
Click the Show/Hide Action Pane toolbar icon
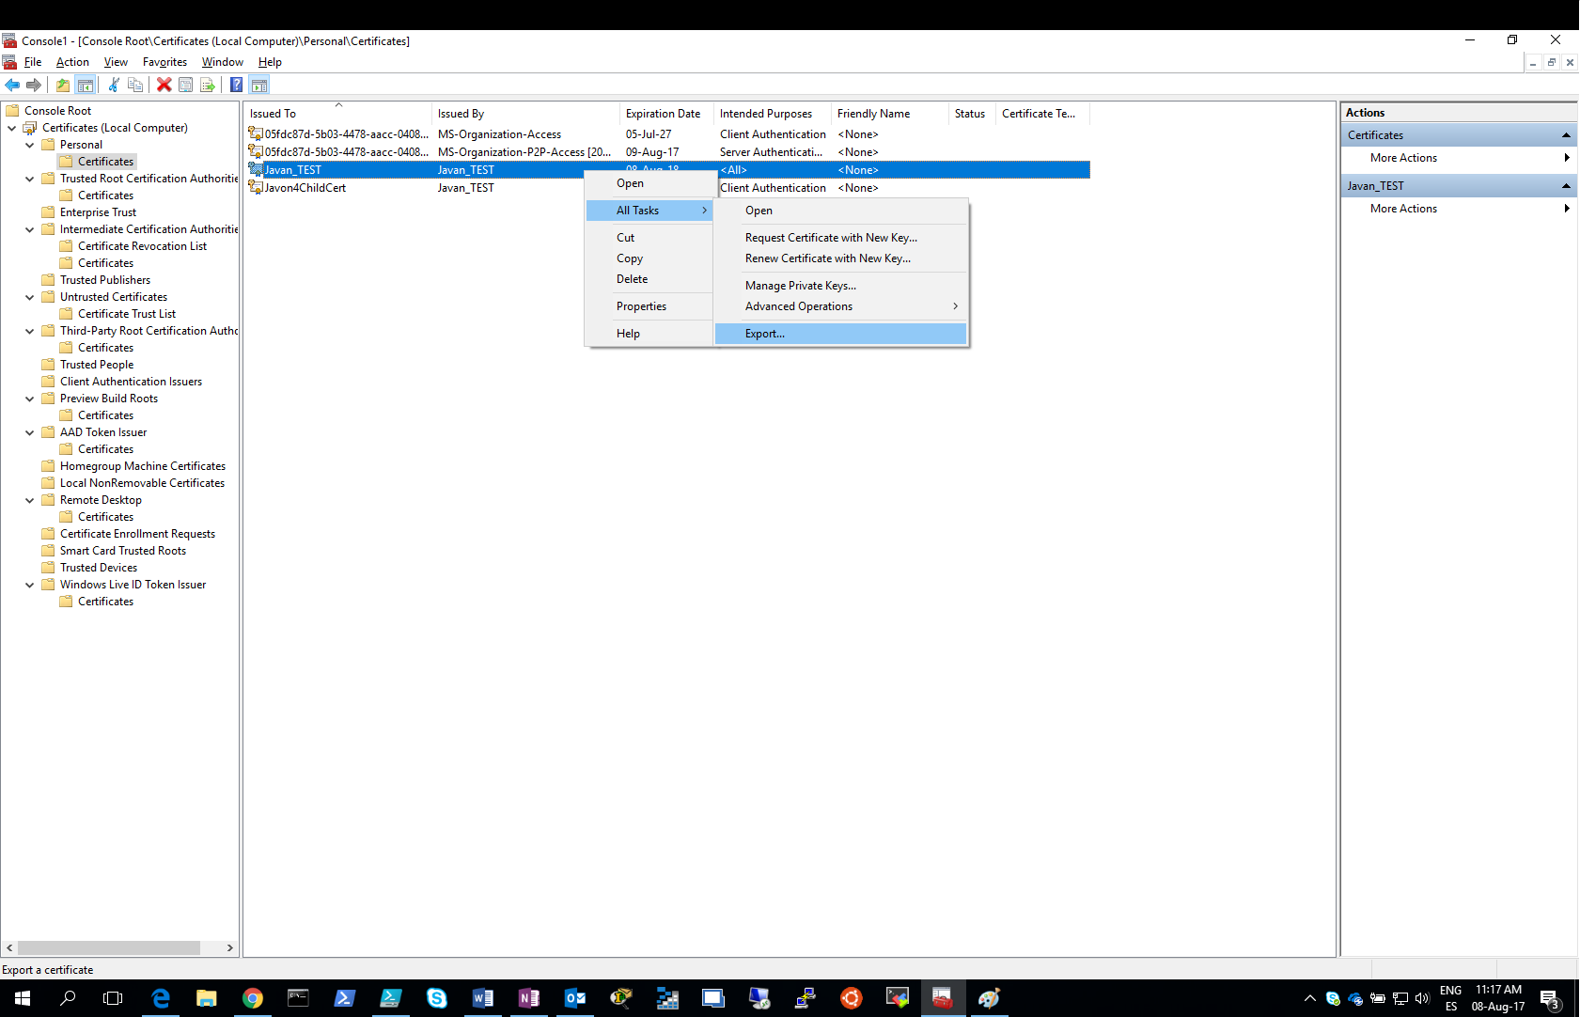pyautogui.click(x=259, y=85)
